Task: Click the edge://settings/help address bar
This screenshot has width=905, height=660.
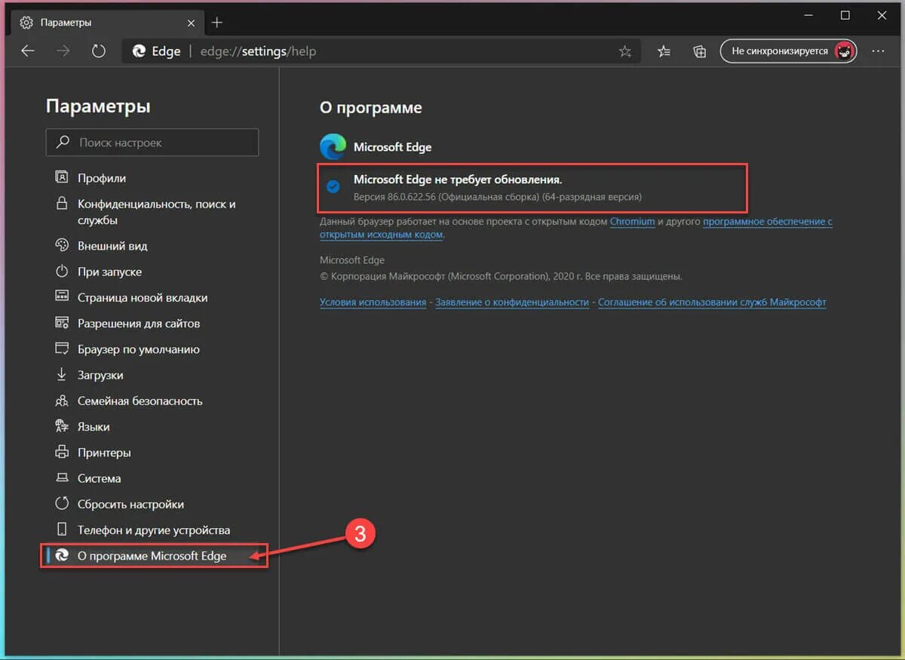Action: click(x=381, y=51)
